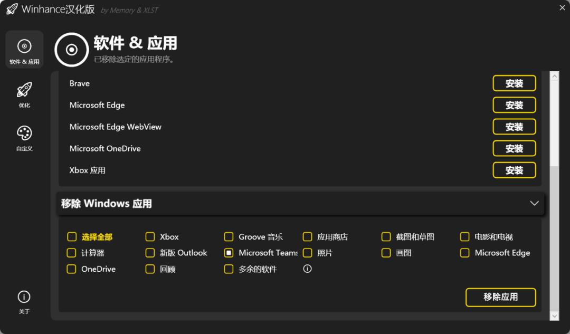Image resolution: width=570 pixels, height=334 pixels.
Task: Check the 截图和草图 checkbox
Action: [x=386, y=236]
